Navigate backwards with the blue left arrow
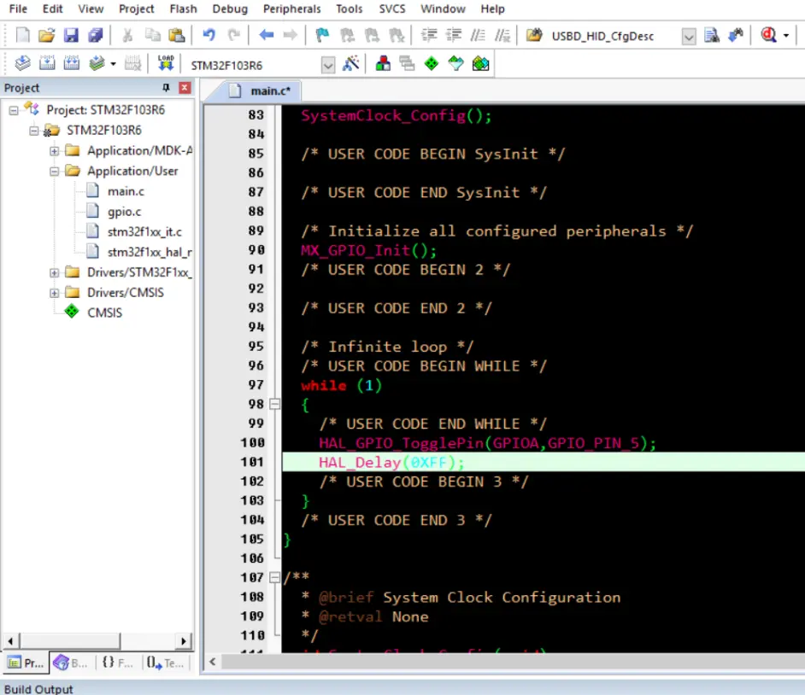The height and width of the screenshot is (695, 805). (x=266, y=35)
